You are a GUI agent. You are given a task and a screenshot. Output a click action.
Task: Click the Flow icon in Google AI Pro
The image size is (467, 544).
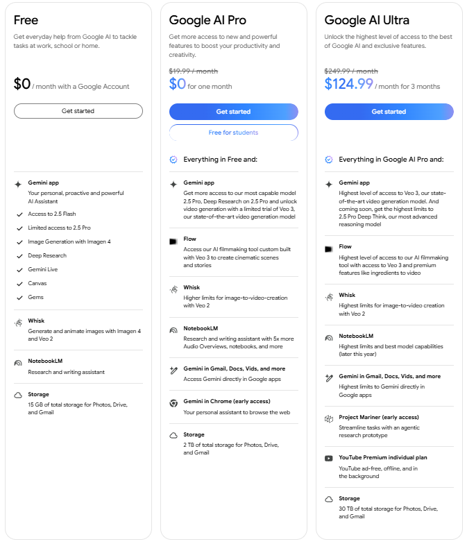click(173, 241)
